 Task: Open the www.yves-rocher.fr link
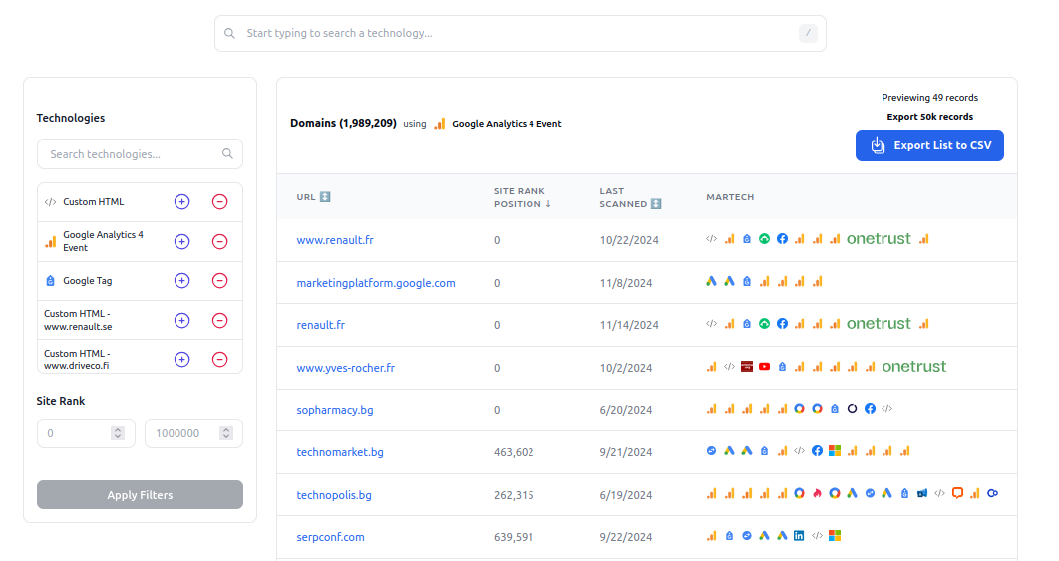(x=346, y=368)
